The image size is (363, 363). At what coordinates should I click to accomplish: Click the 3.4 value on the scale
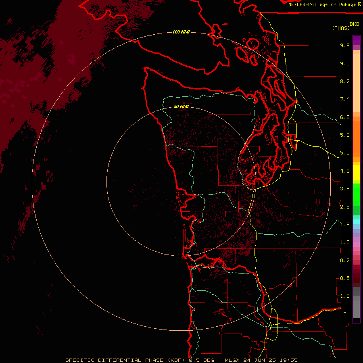345,189
